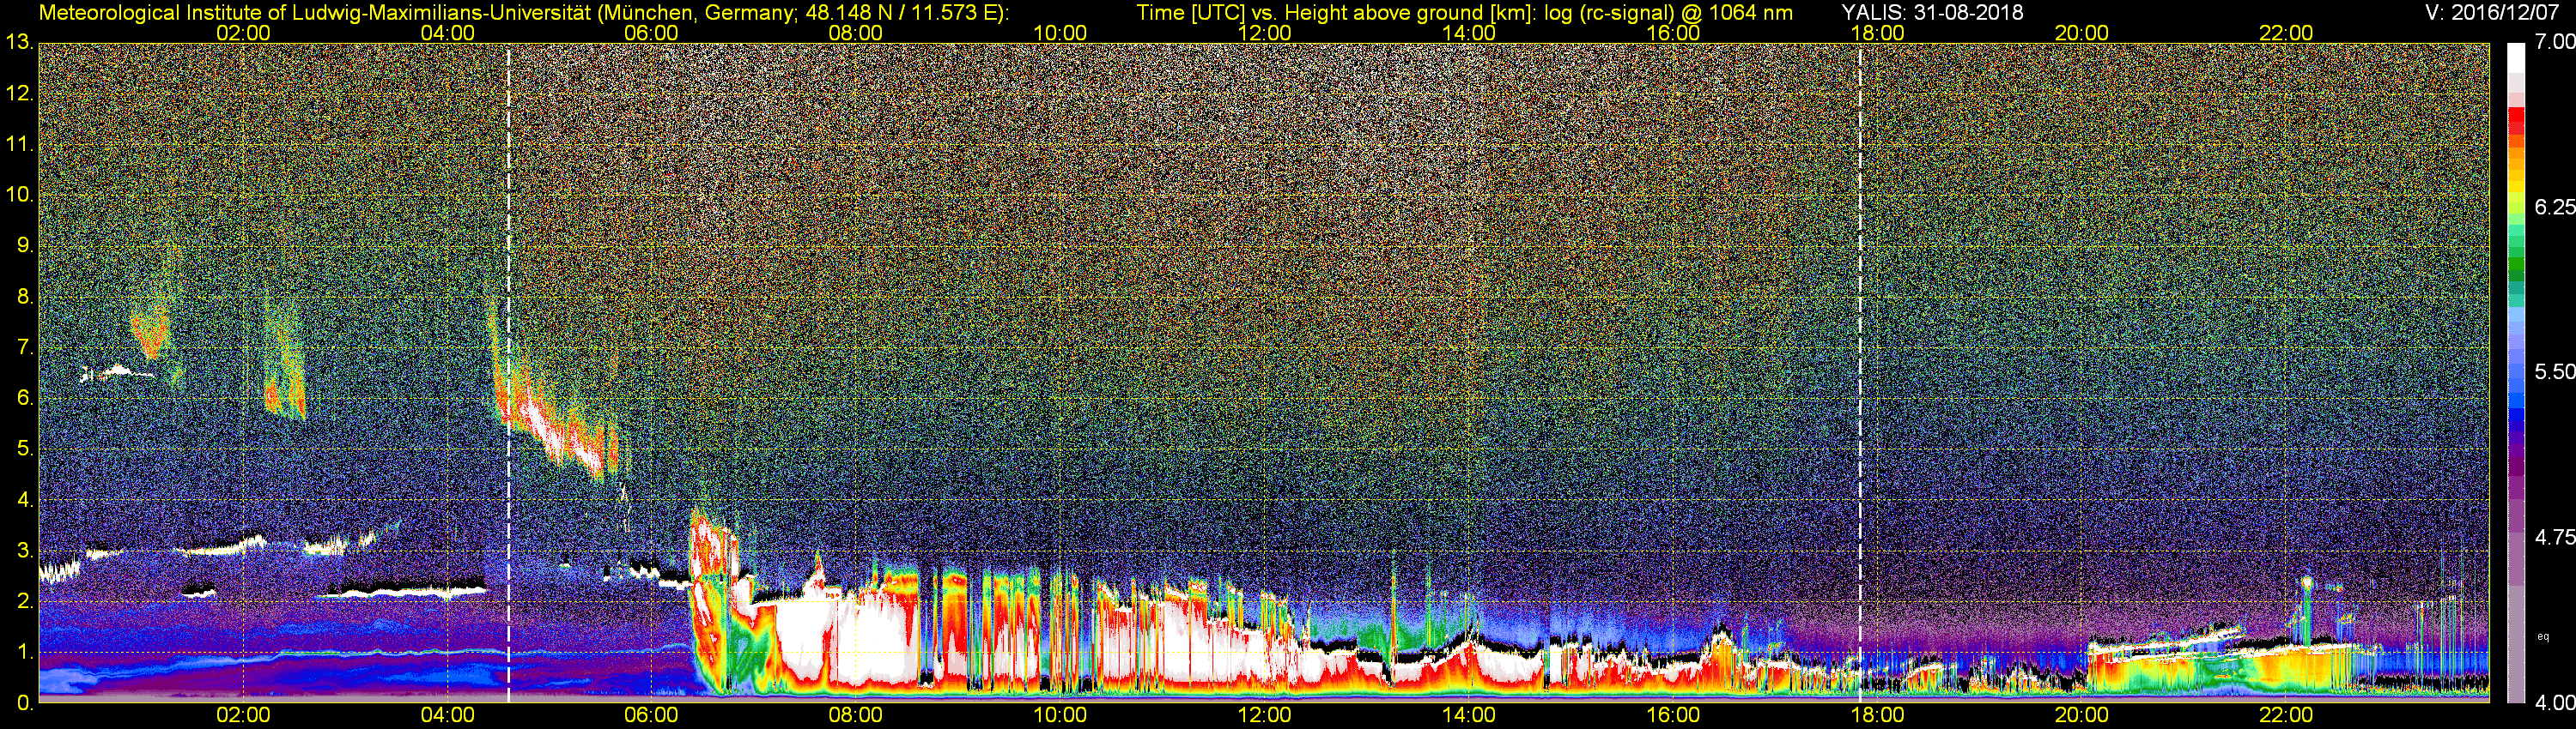Click the 10:00 label on the top time axis
The image size is (2576, 729).
point(1060,33)
